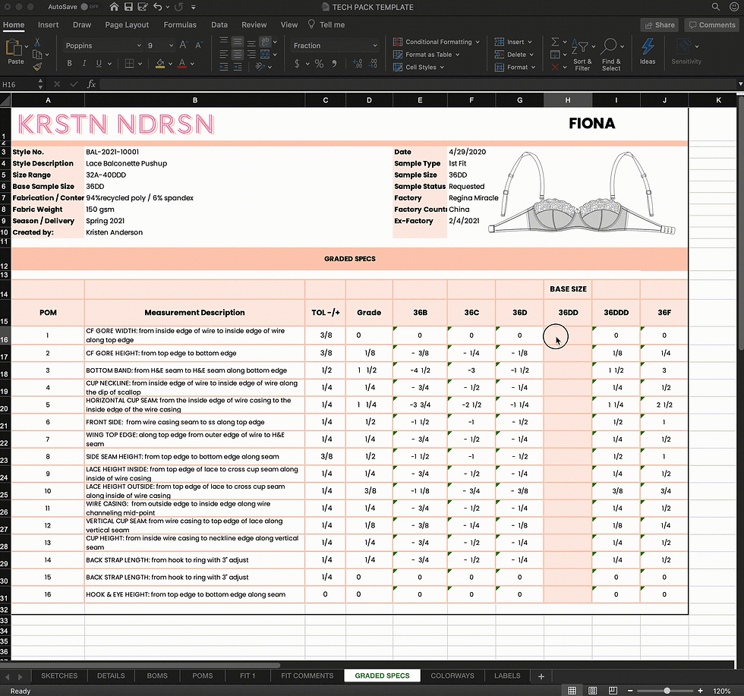Image resolution: width=744 pixels, height=696 pixels.
Task: Increase font size with larger A
Action: coord(184,45)
